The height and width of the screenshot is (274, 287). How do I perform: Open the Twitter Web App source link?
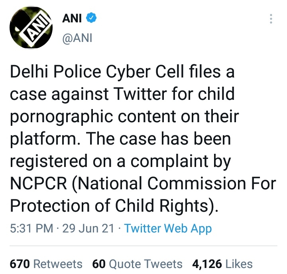tap(168, 228)
